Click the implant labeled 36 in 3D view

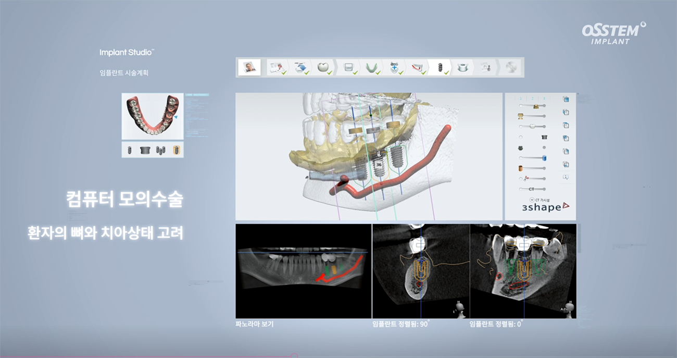point(379,164)
